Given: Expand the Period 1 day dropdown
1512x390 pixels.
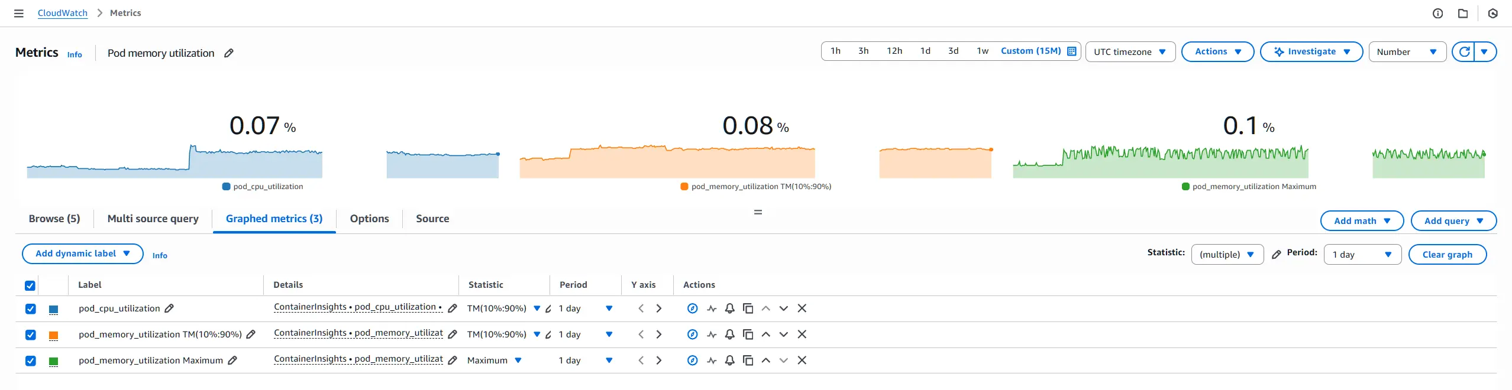Looking at the screenshot, I should [1362, 255].
